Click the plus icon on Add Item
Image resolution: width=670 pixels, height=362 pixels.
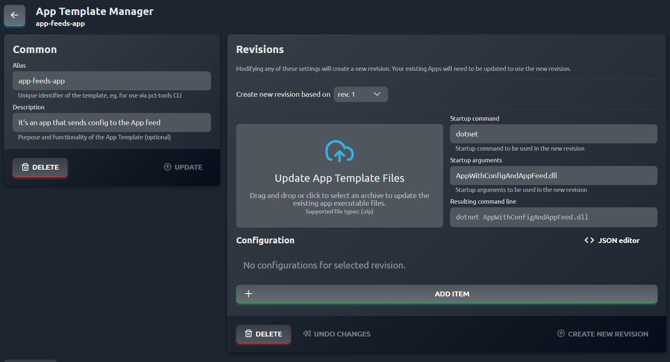tap(249, 294)
